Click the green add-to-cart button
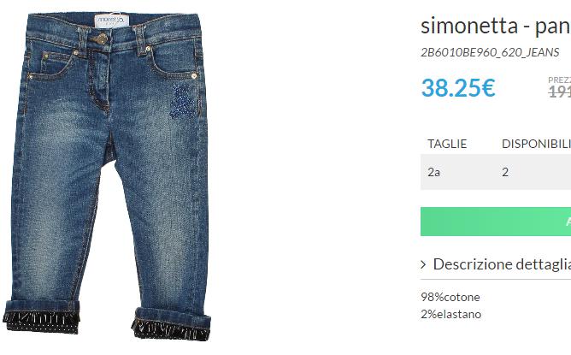 (496, 222)
